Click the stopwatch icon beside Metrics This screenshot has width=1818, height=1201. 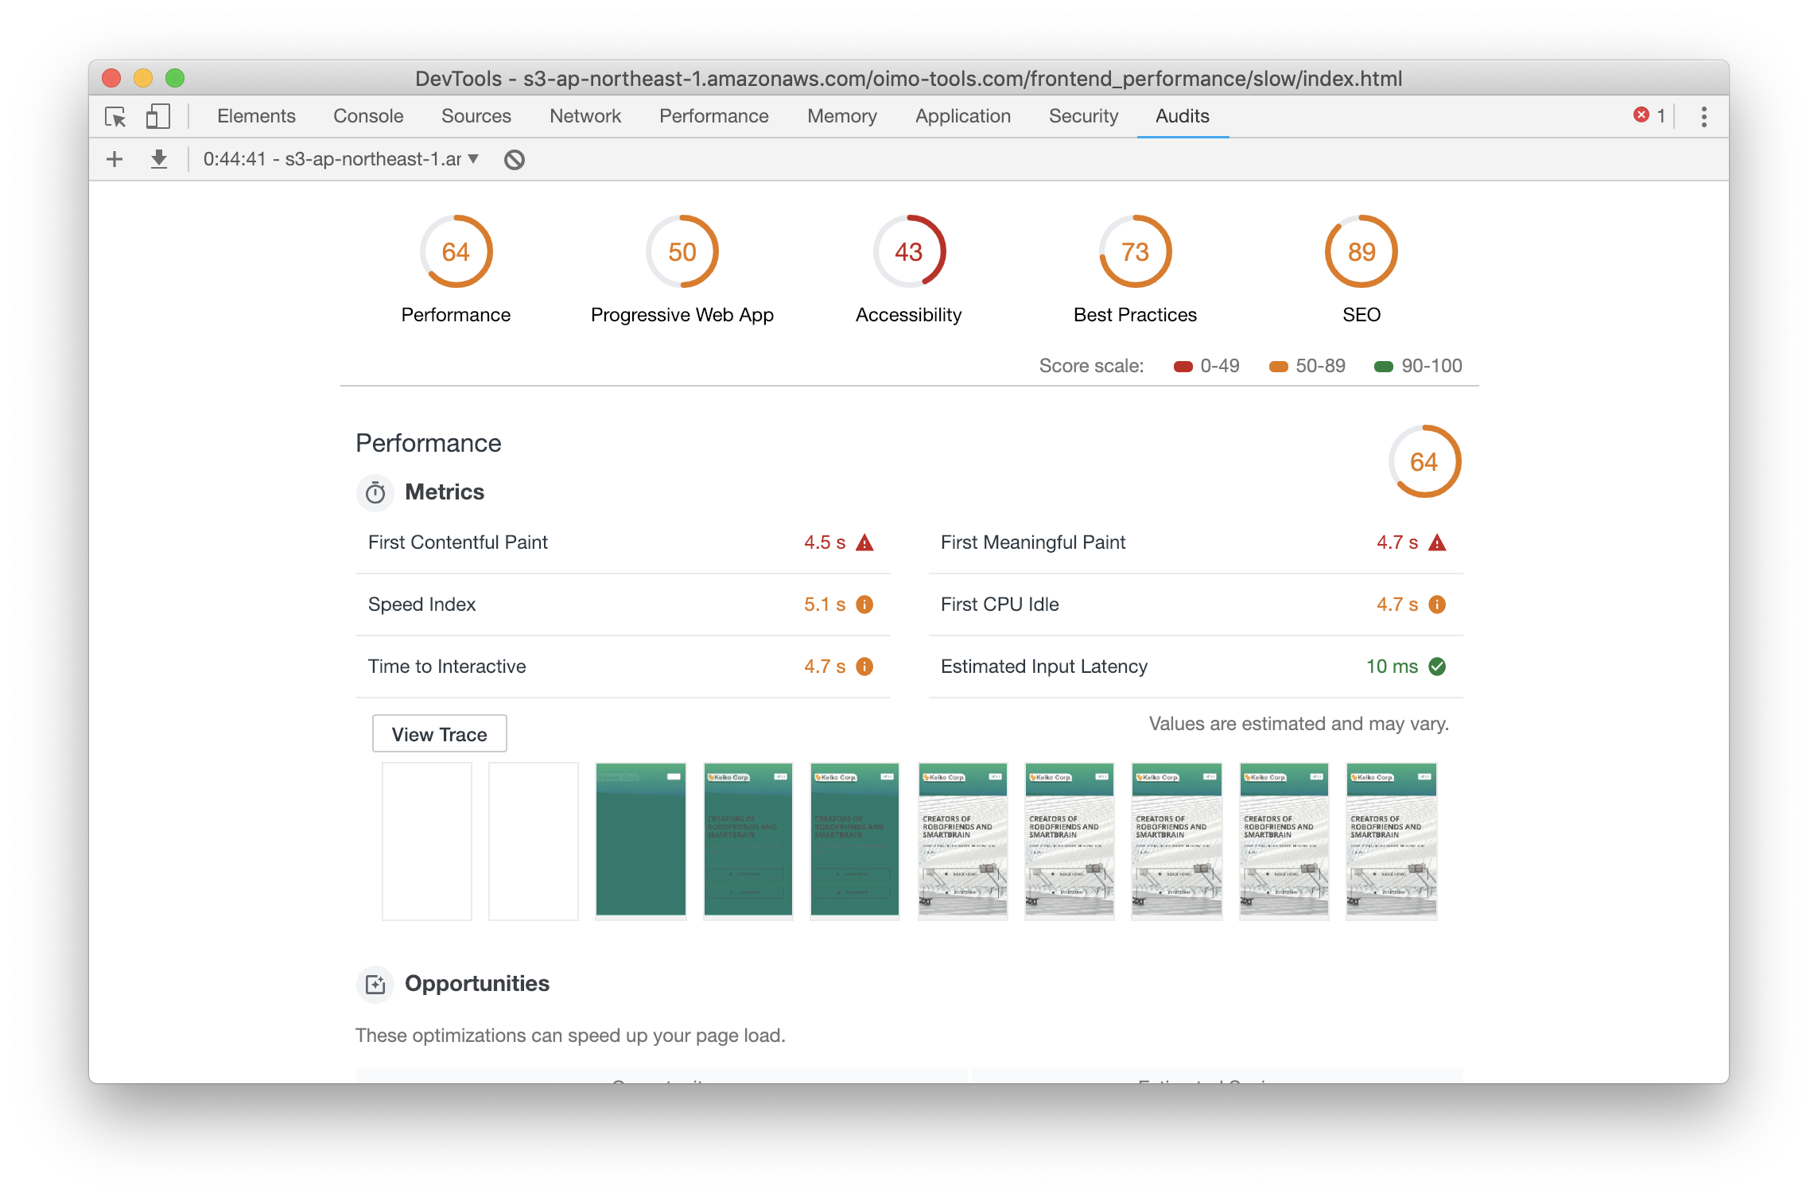click(375, 493)
